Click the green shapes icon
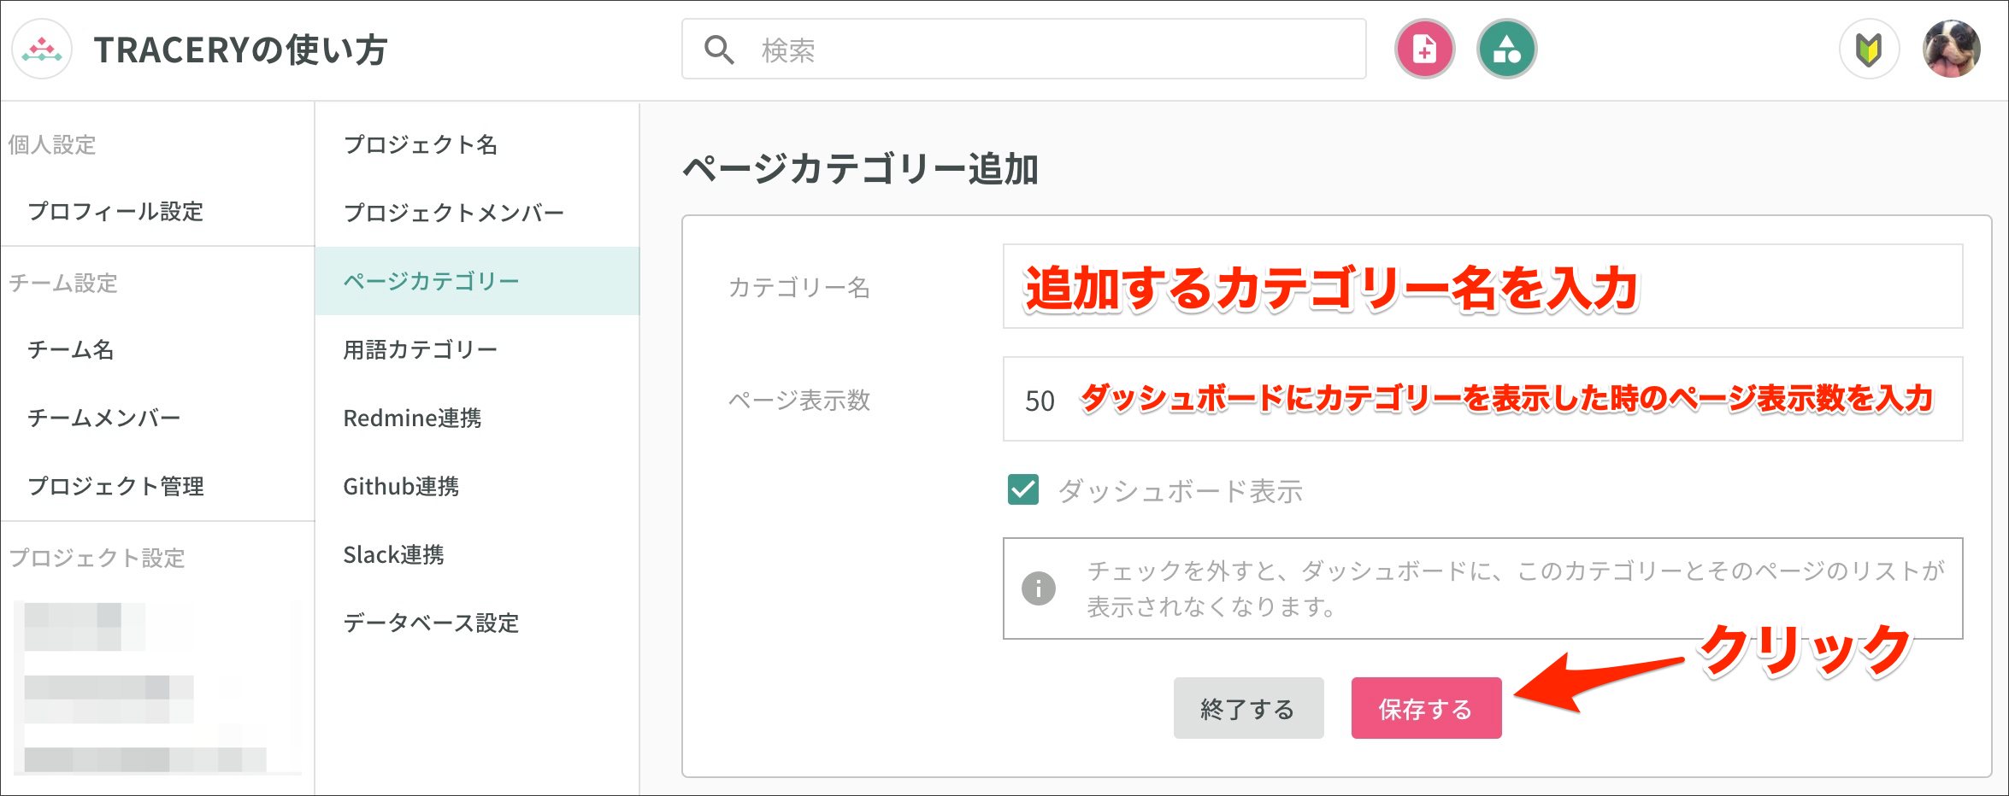Image resolution: width=2009 pixels, height=796 pixels. tap(1506, 50)
